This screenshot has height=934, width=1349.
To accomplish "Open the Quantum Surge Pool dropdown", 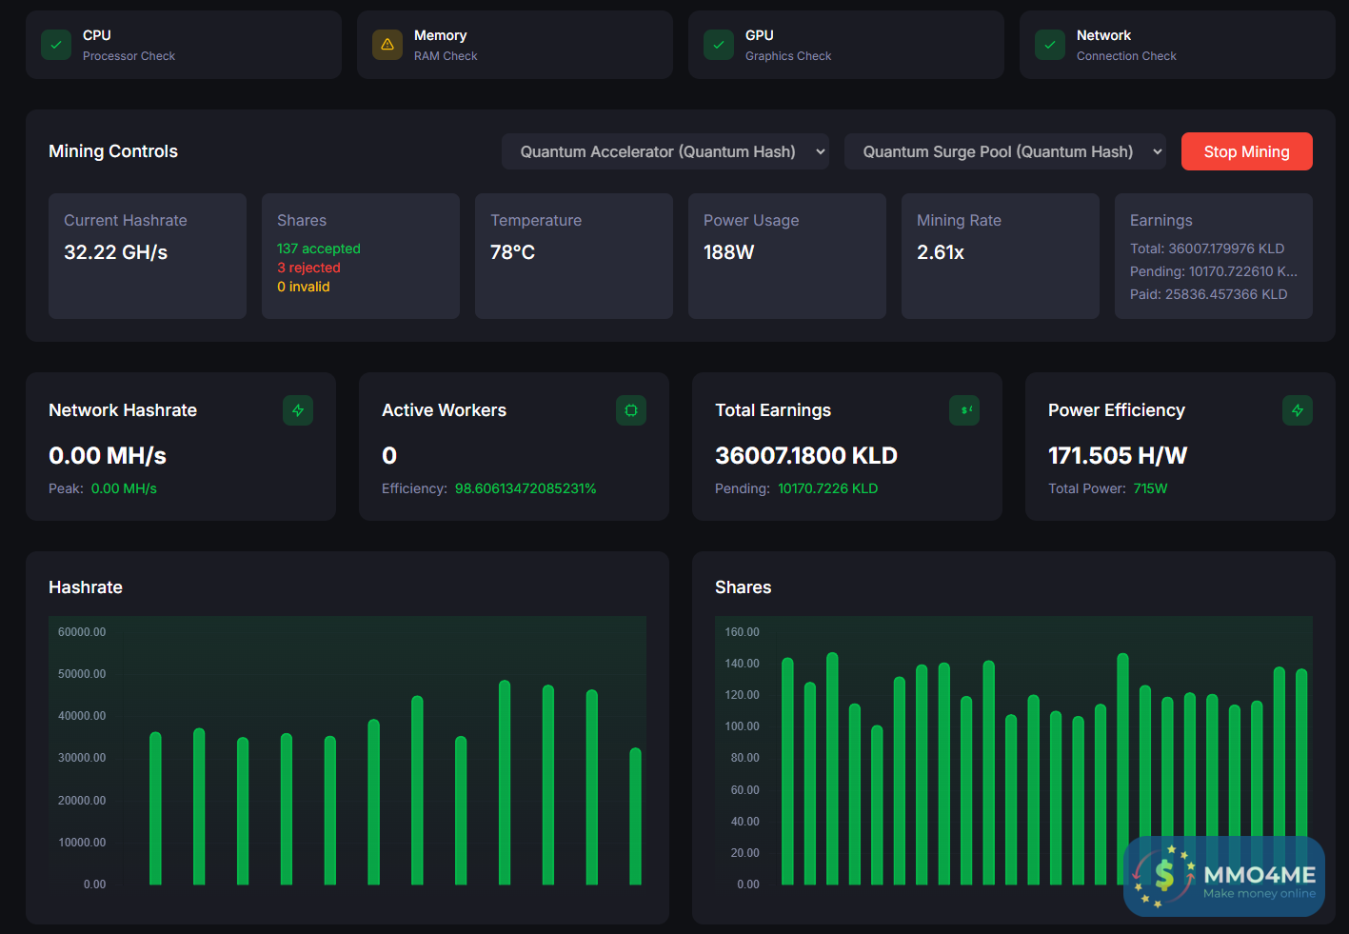I will [1005, 151].
